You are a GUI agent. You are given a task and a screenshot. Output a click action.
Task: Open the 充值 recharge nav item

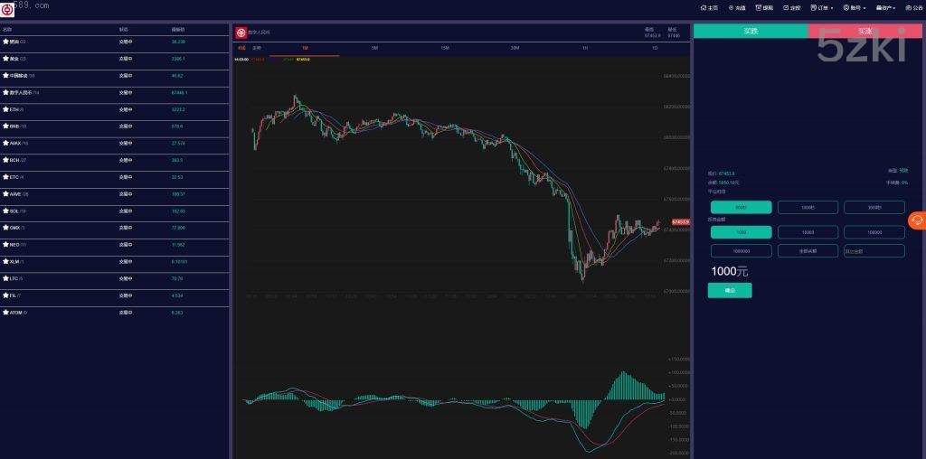click(737, 8)
